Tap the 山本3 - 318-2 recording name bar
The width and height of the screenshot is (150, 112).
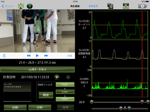pos(37,70)
